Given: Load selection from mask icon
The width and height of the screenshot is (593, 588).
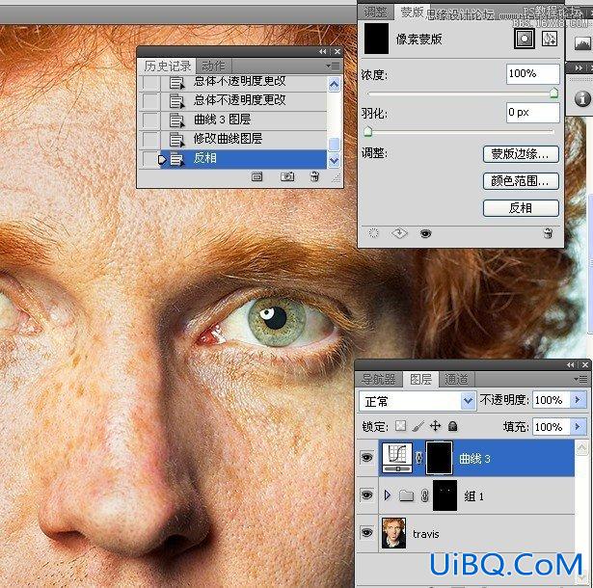Looking at the screenshot, I should (373, 233).
